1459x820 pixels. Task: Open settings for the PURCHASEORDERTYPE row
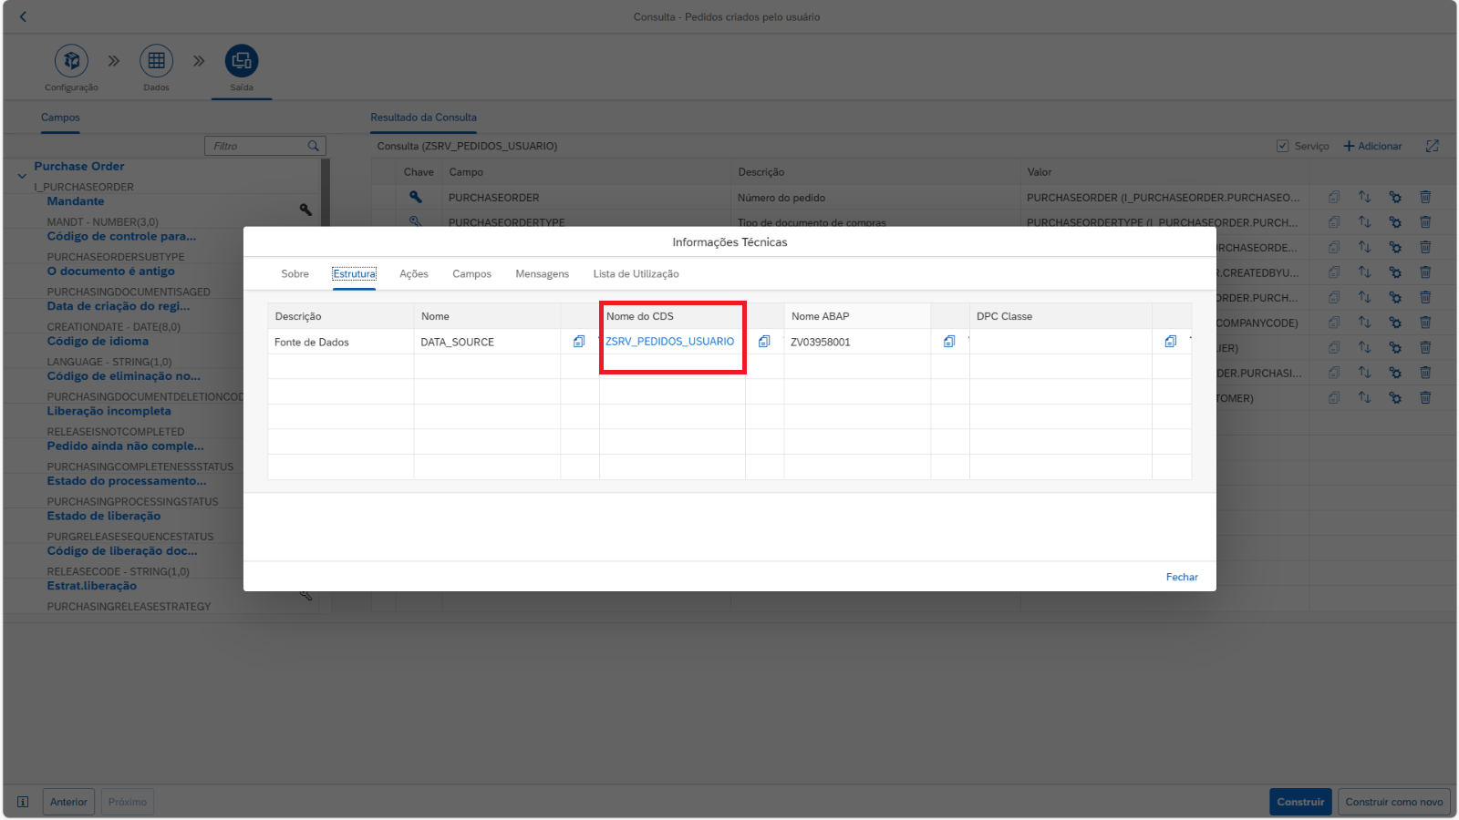[x=1395, y=221]
